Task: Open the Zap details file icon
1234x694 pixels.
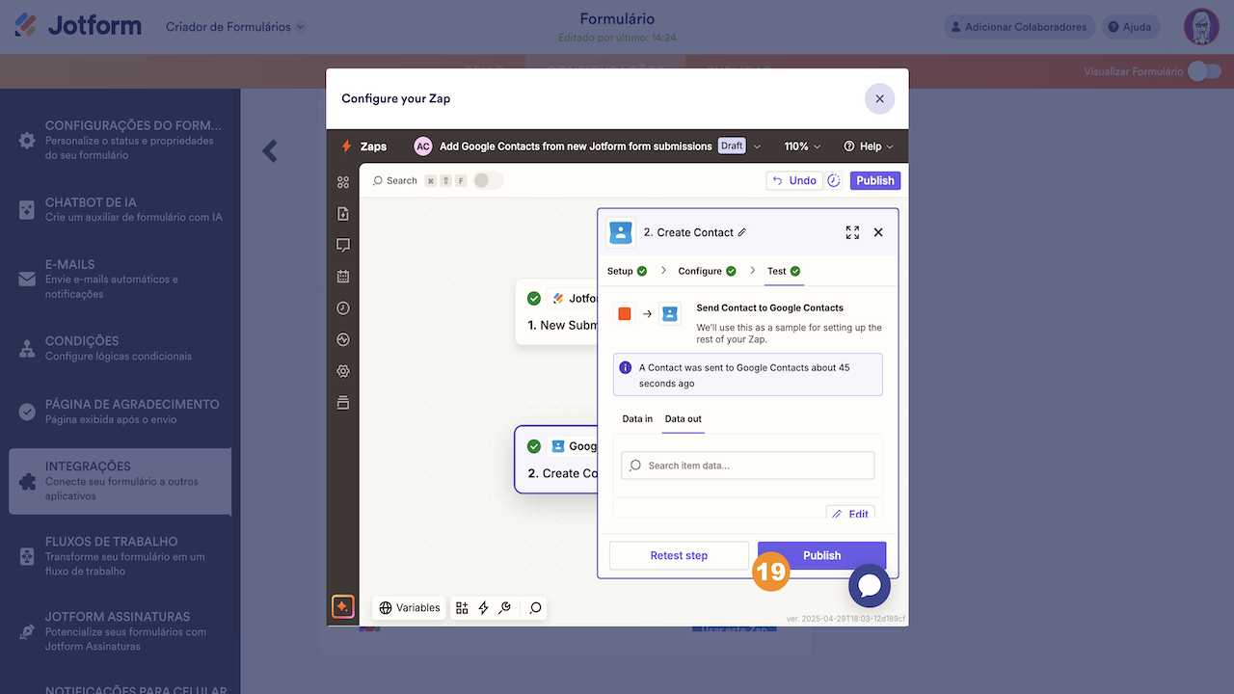Action: coord(342,214)
